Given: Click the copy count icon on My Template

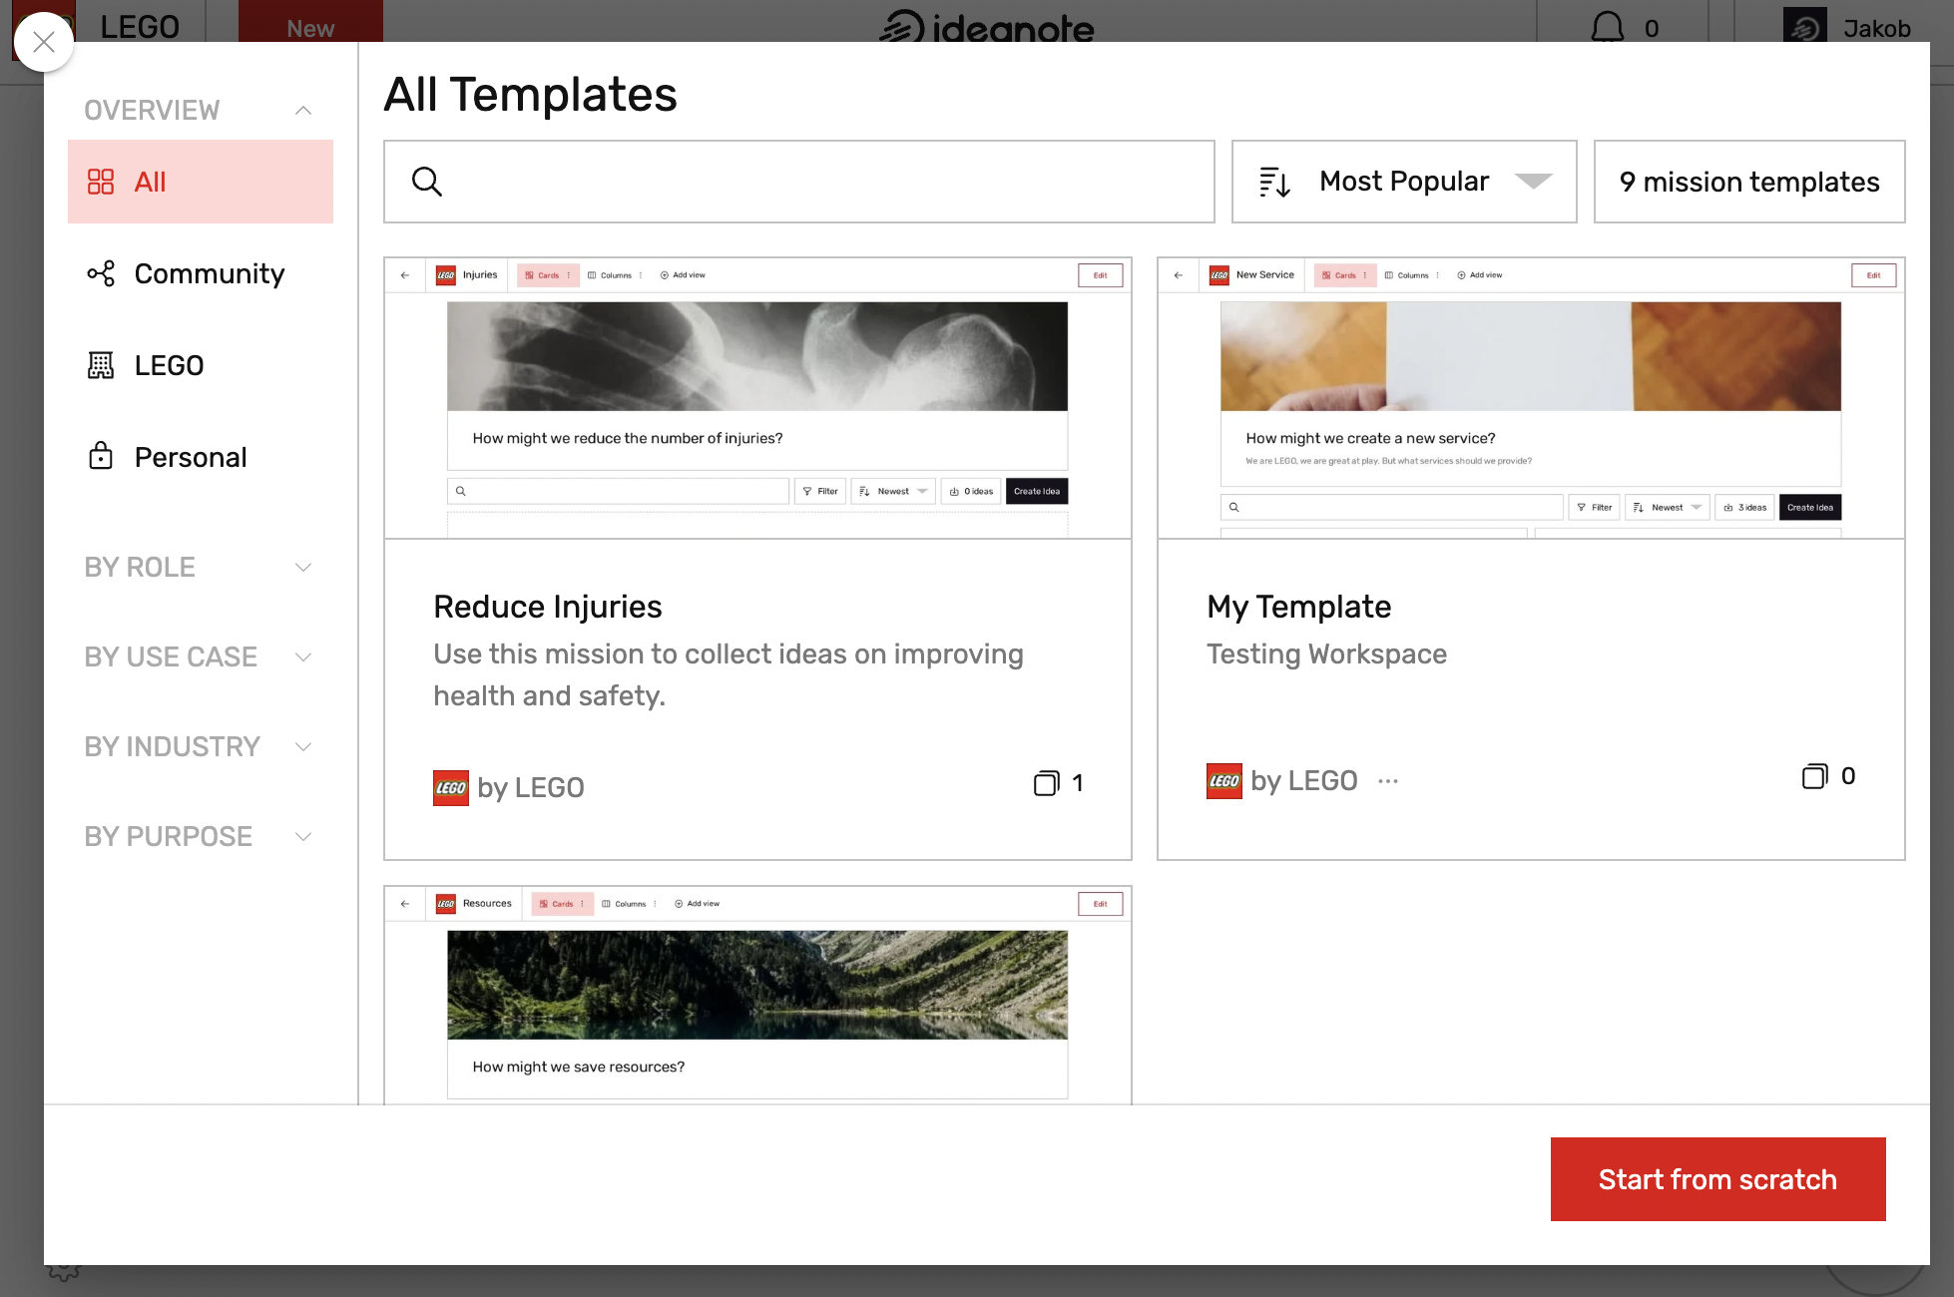Looking at the screenshot, I should coord(1814,776).
